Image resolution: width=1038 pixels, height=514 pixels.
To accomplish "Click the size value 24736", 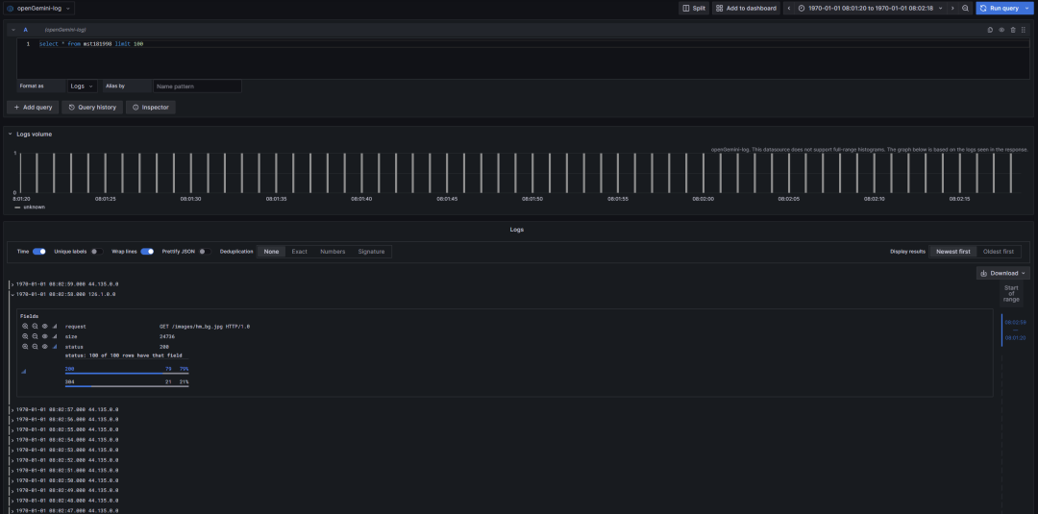I will (x=167, y=336).
